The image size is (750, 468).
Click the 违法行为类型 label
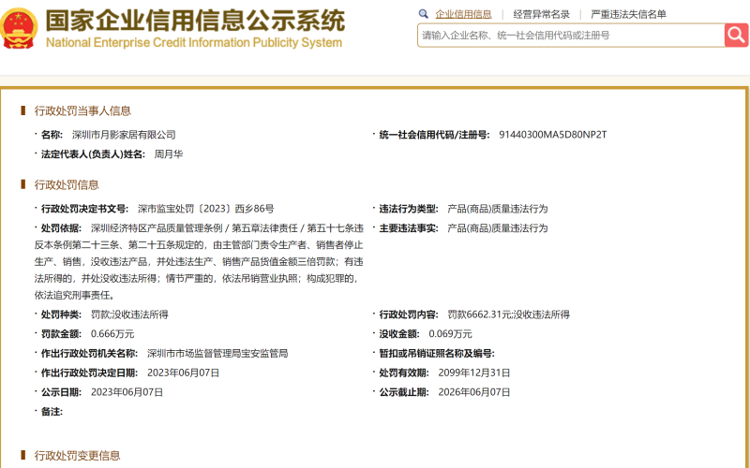point(409,209)
